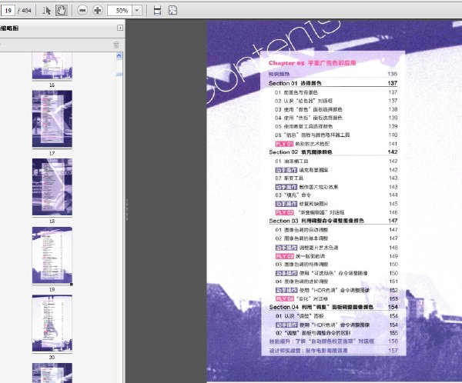
Task: Click 'Section 02' contents entry
Action: [333, 152]
